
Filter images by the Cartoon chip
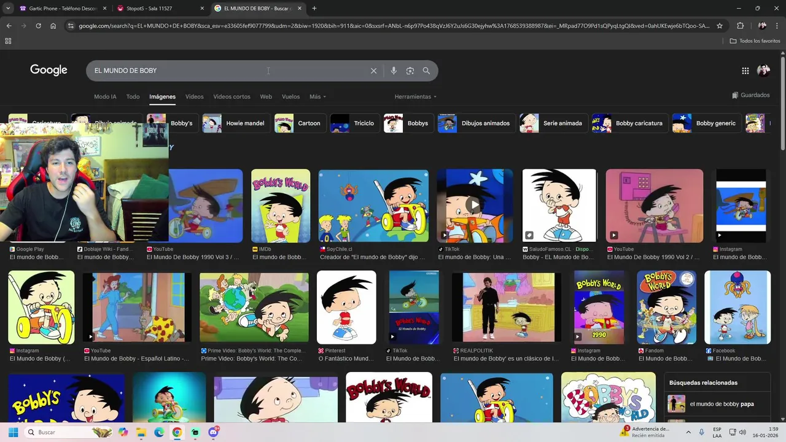pyautogui.click(x=300, y=123)
